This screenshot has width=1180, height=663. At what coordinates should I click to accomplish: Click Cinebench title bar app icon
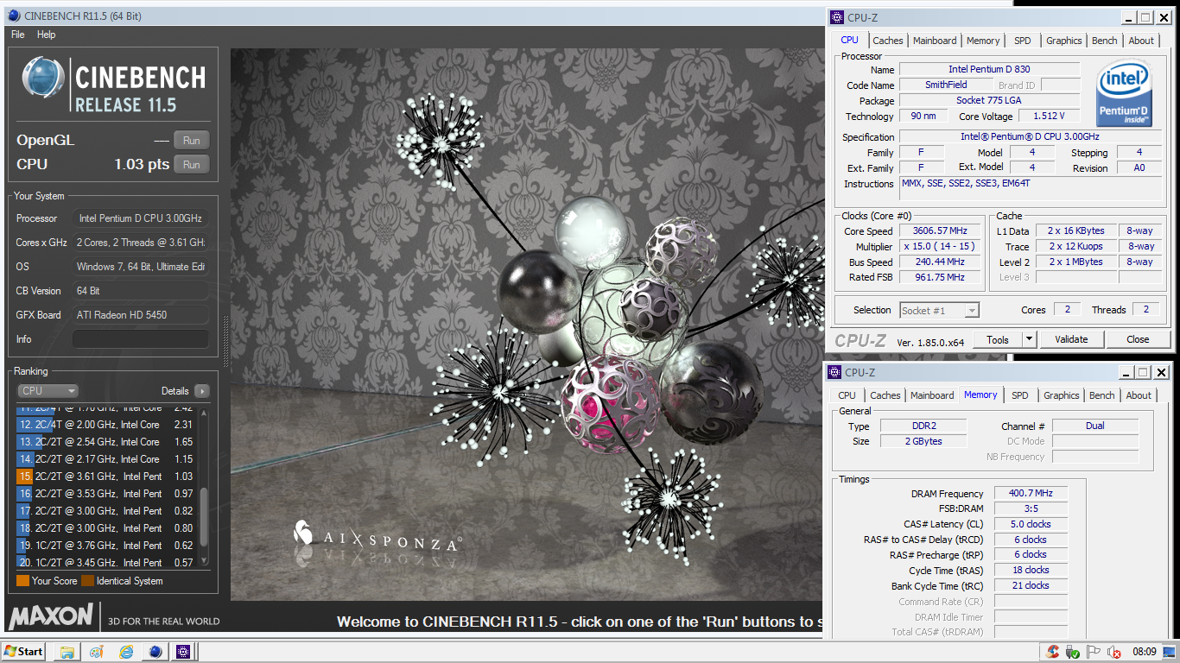pyautogui.click(x=13, y=16)
